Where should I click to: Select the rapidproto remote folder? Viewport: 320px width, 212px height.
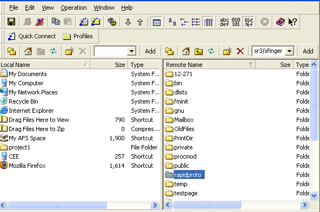pos(185,175)
